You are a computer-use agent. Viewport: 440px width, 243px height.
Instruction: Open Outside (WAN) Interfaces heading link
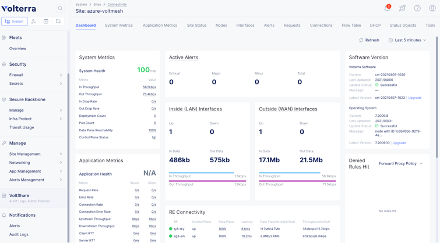pyautogui.click(x=288, y=109)
